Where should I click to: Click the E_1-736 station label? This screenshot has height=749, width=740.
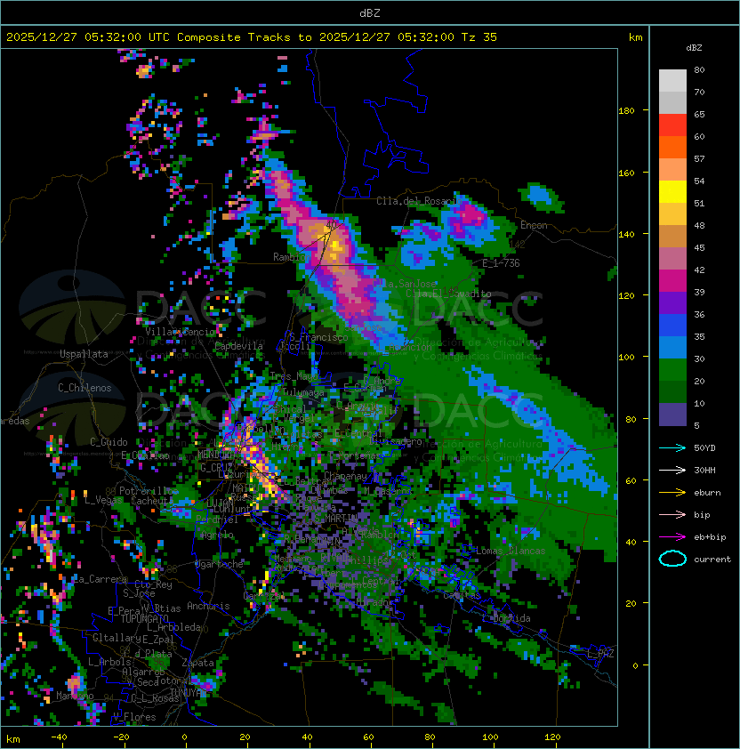501,263
